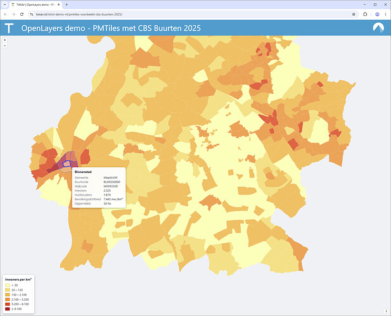This screenshot has width=391, height=316.
Task: Zoom out the map with minus button
Action: 4,46
